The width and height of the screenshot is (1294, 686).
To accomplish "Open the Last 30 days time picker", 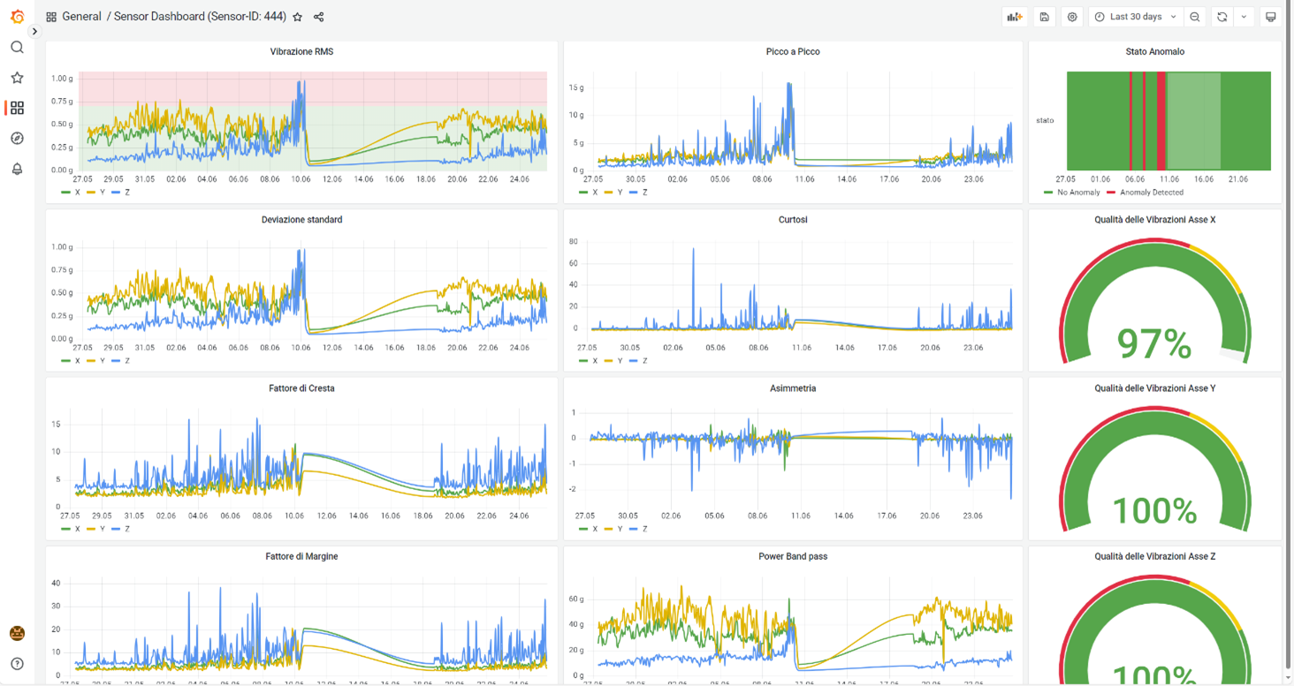I will [1136, 17].
